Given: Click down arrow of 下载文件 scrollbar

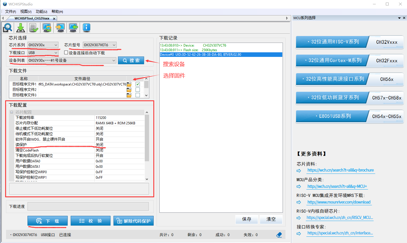Looking at the screenshot, I should coord(146,95).
